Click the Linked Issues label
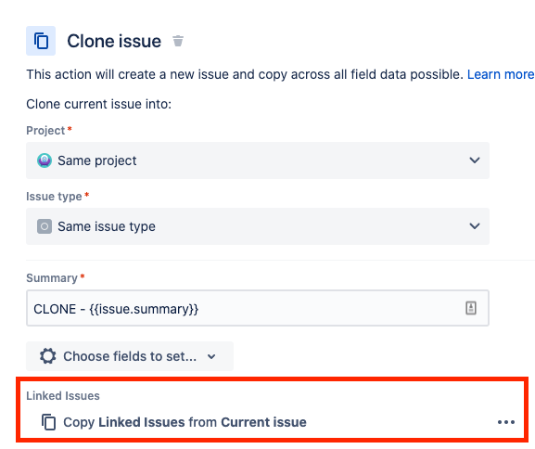This screenshot has width=535, height=449. pos(63,396)
